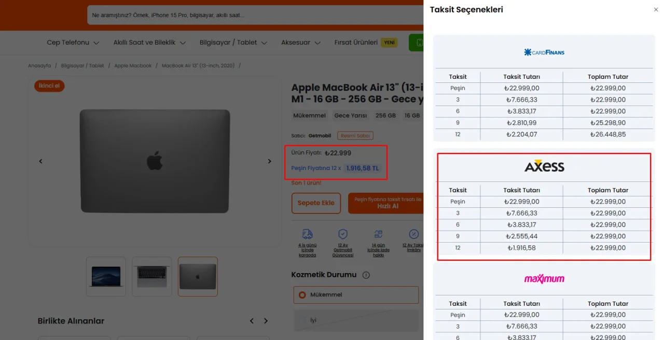664x340 pixels.
Task: Open Getmobil seller link
Action: point(320,136)
